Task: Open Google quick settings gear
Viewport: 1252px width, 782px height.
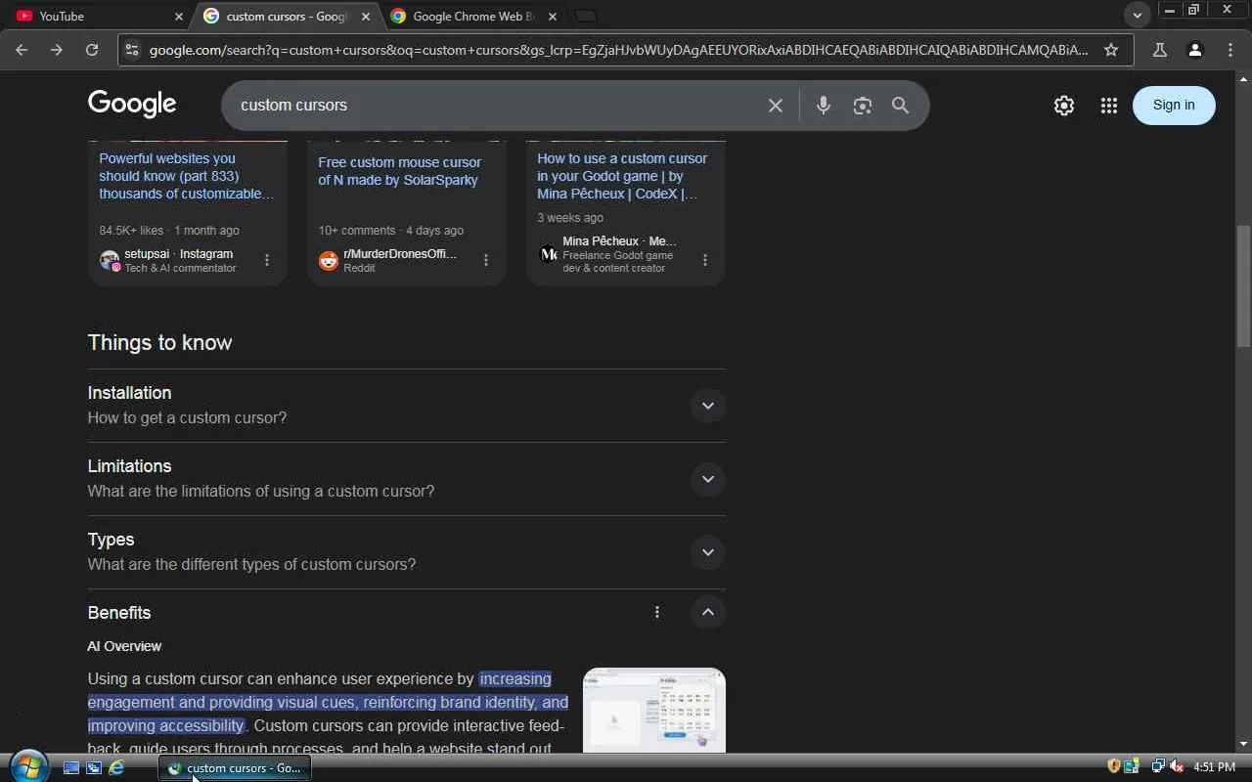Action: [1064, 106]
